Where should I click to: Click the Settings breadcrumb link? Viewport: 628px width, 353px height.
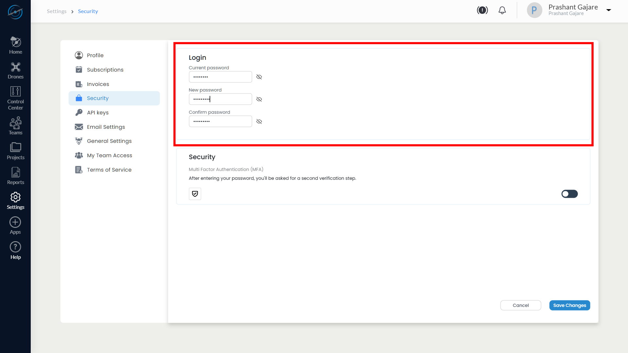(x=57, y=11)
